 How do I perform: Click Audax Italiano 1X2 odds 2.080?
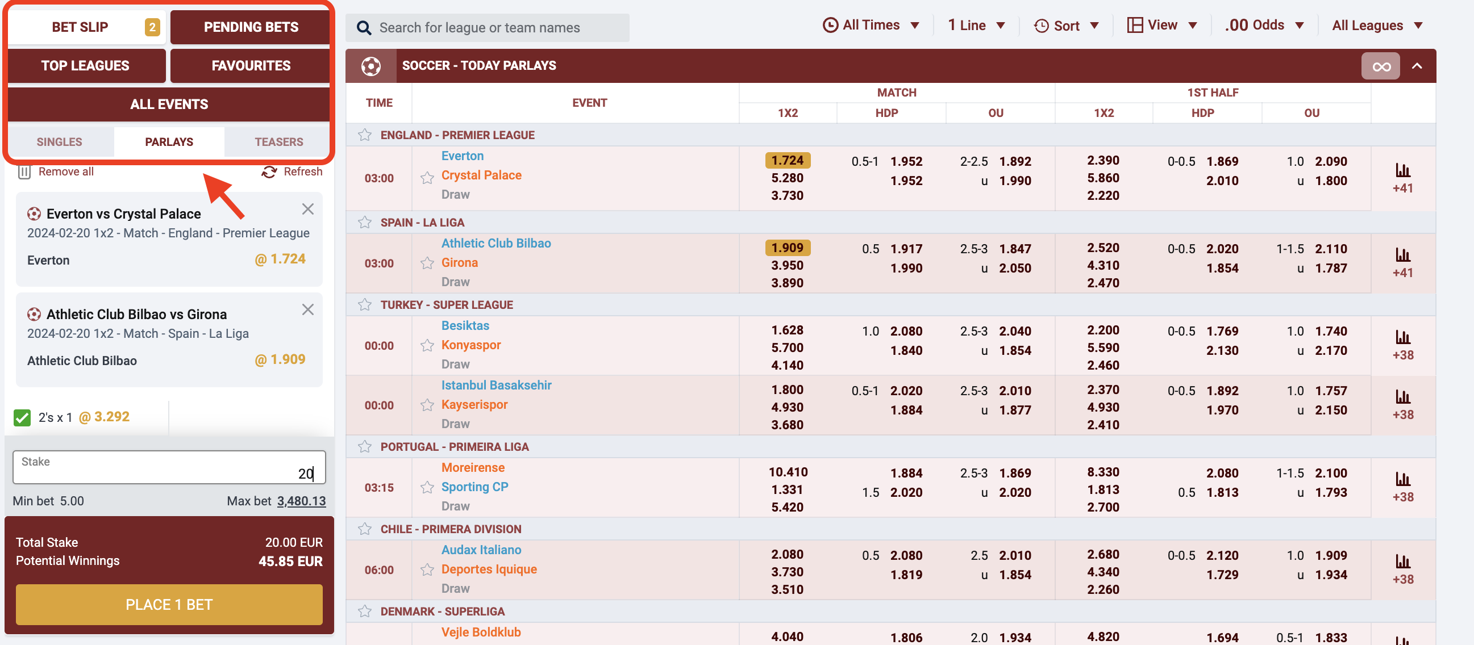pyautogui.click(x=788, y=554)
